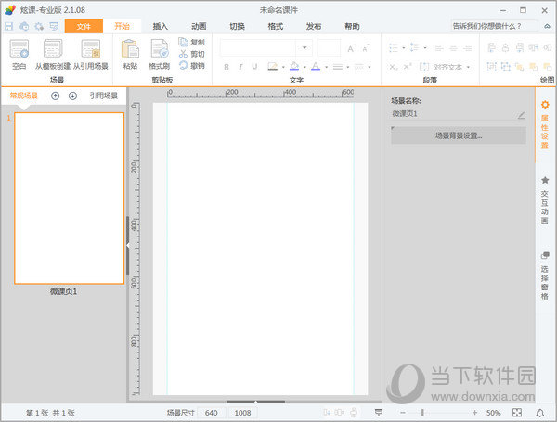This screenshot has width=557, height=422.
Task: Open notifications bell in status bar
Action: point(540,413)
